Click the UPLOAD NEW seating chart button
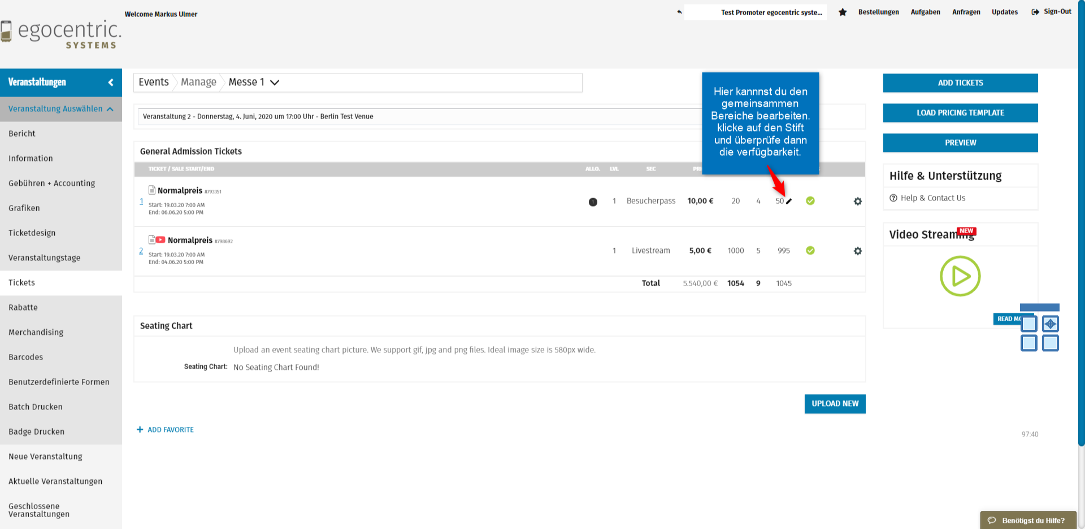 coord(835,404)
